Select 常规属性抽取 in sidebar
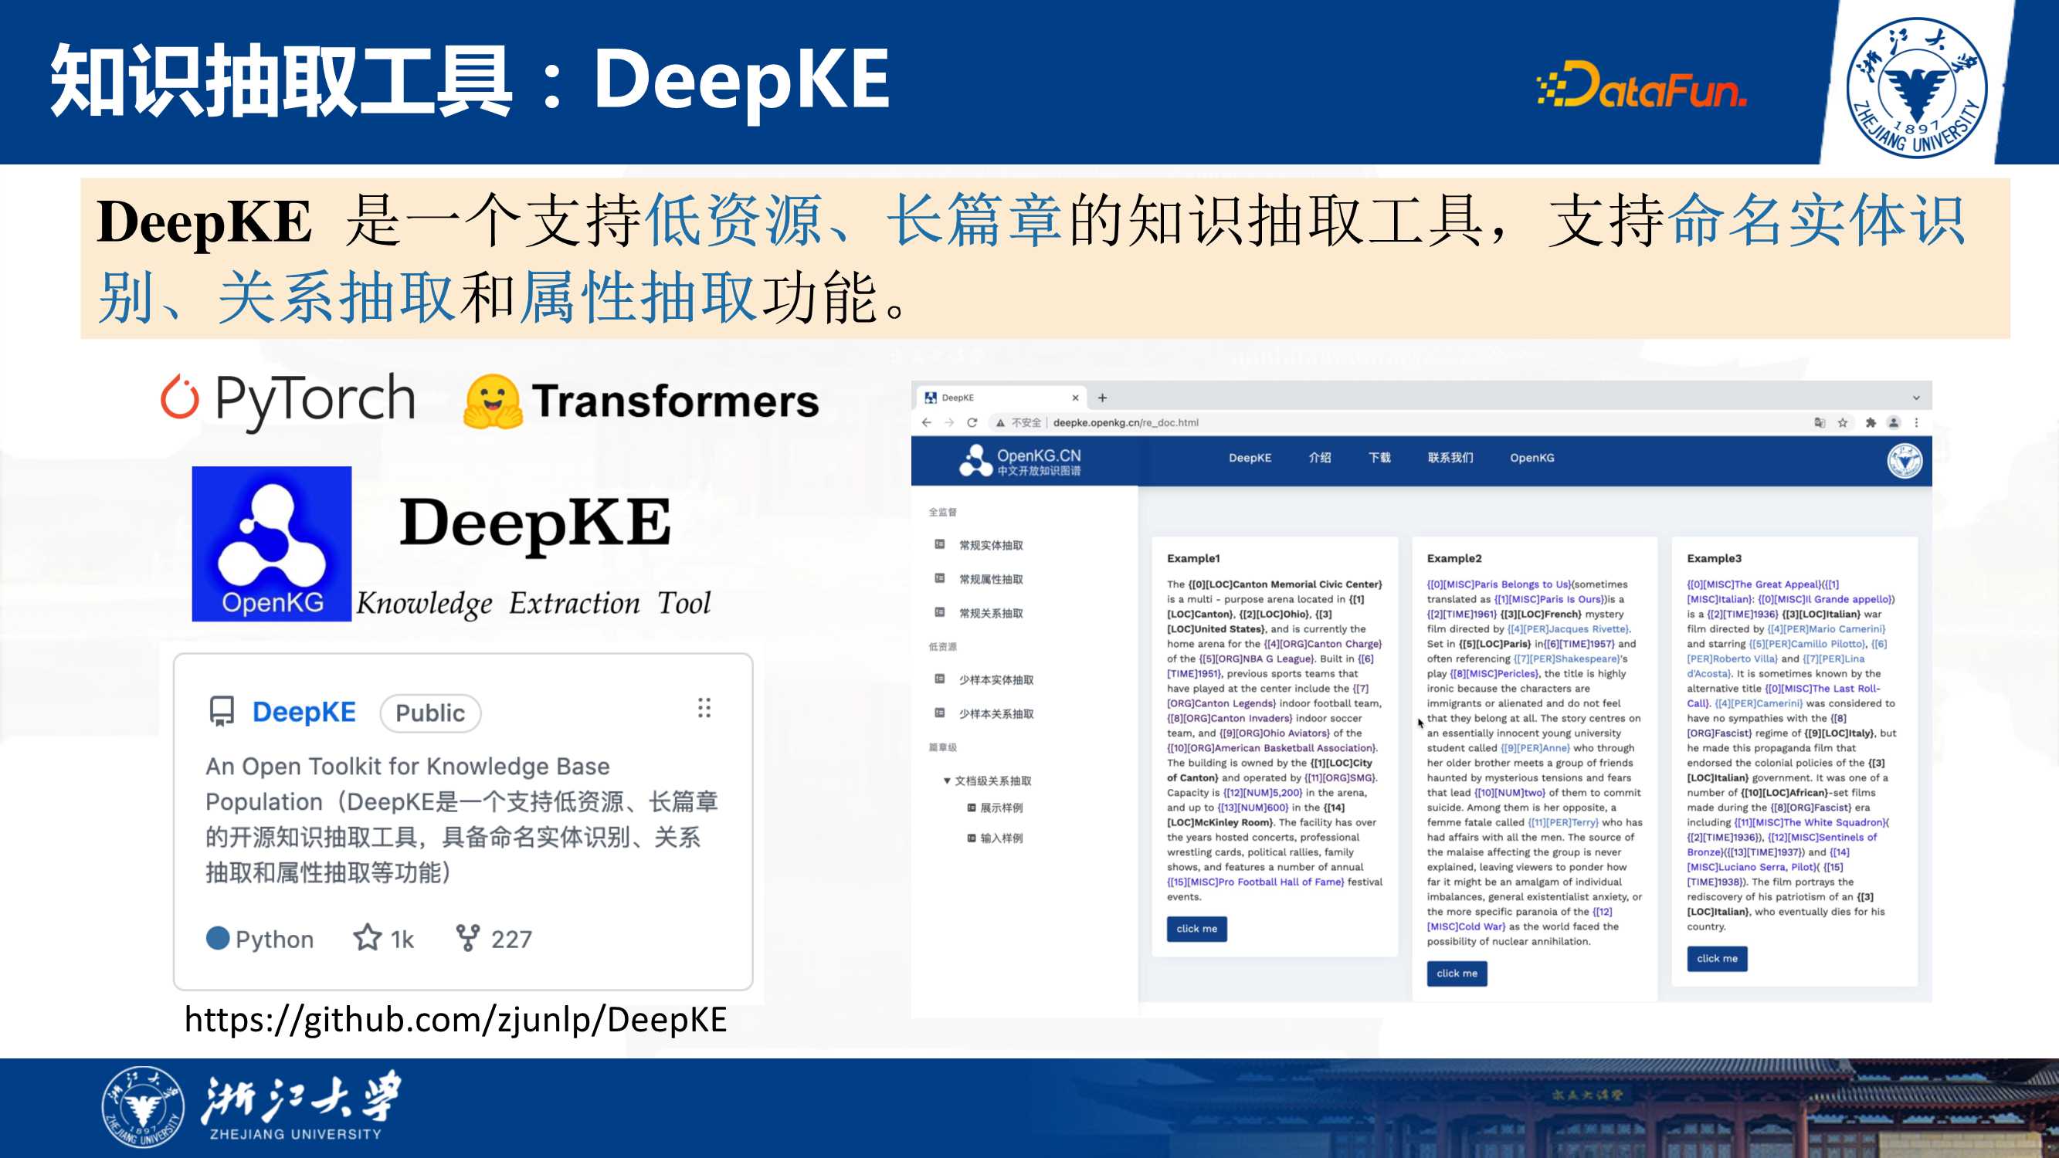This screenshot has height=1158, width=2059. 991,580
